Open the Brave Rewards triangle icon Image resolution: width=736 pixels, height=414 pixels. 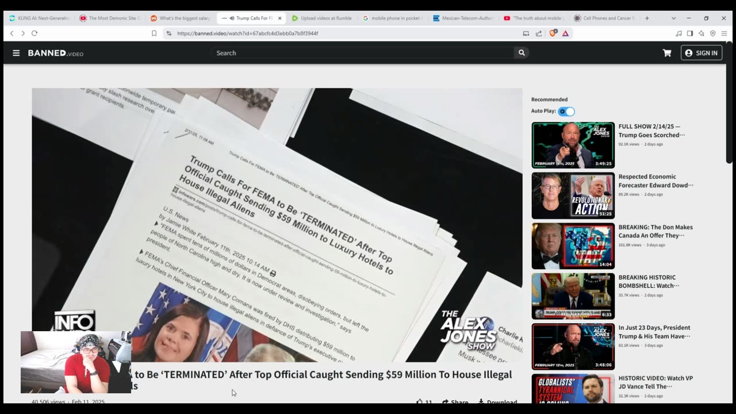click(565, 33)
